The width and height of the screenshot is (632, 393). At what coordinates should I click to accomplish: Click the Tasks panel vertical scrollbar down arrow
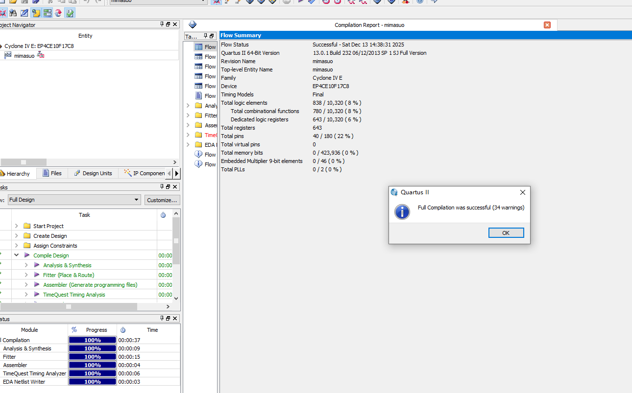click(176, 298)
